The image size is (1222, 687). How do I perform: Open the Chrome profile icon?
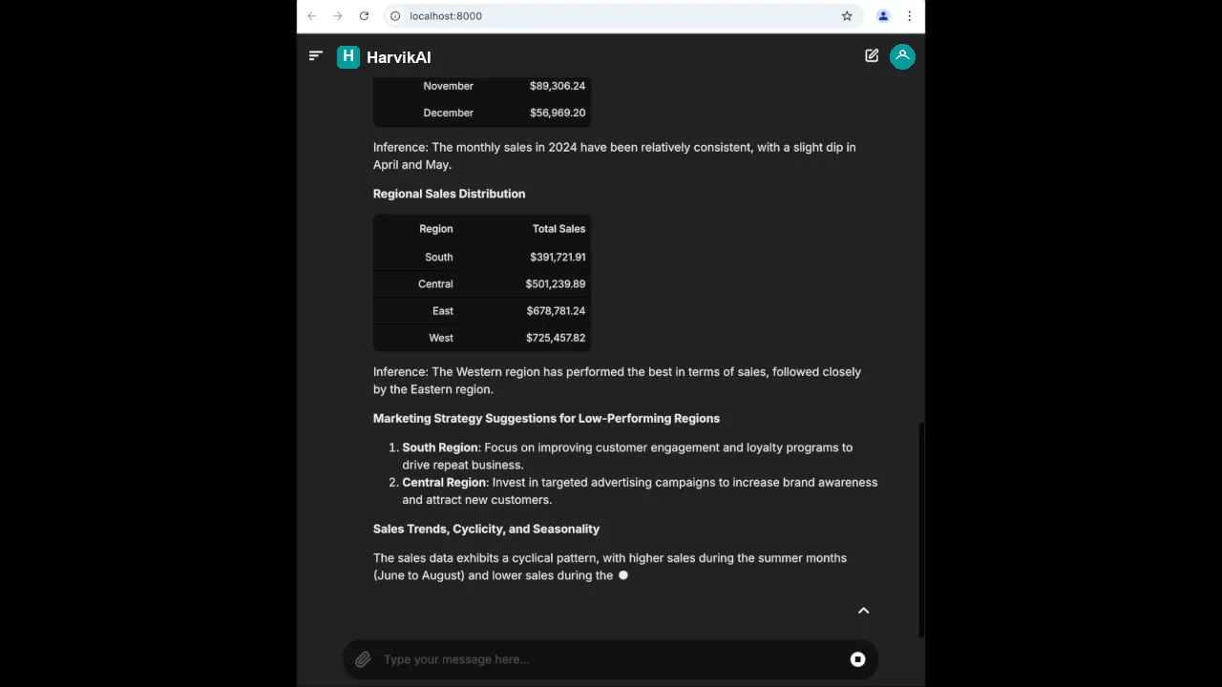(x=883, y=16)
